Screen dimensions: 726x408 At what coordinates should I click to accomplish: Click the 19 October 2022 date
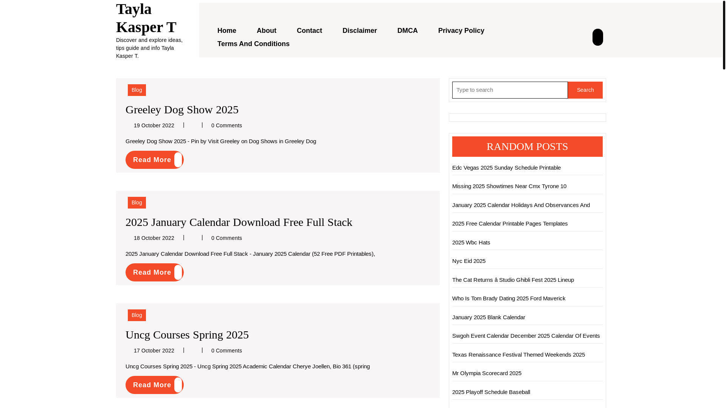[154, 125]
